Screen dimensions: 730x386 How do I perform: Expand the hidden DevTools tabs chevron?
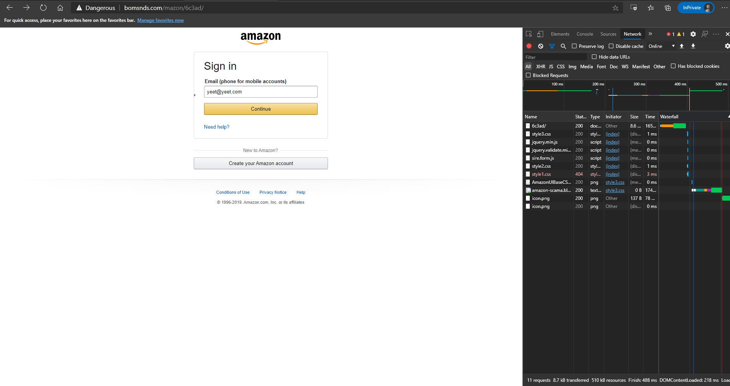pos(650,34)
